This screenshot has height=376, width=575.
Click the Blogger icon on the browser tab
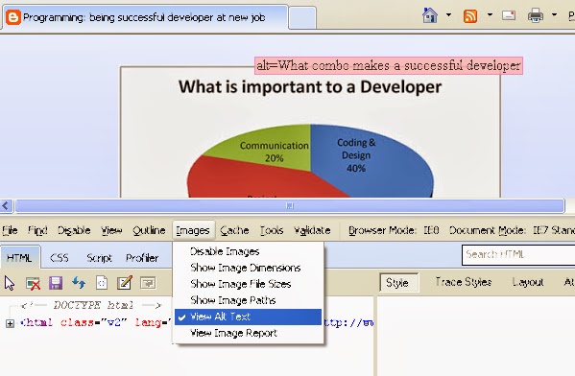pyautogui.click(x=13, y=17)
